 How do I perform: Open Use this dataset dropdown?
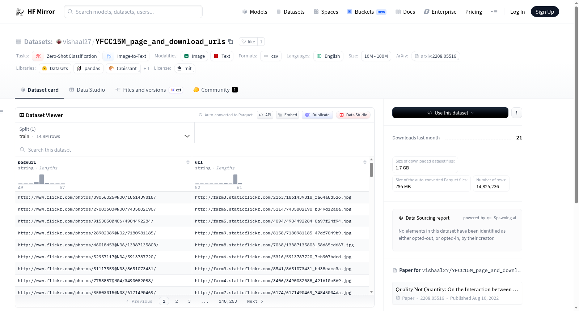coord(450,113)
